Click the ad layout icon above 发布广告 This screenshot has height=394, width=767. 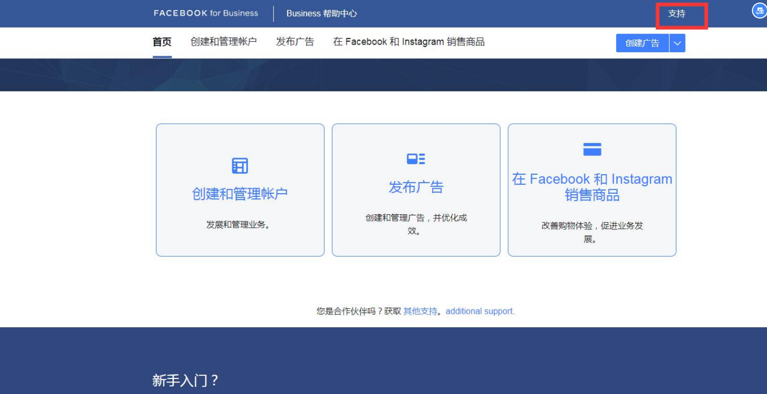point(416,159)
